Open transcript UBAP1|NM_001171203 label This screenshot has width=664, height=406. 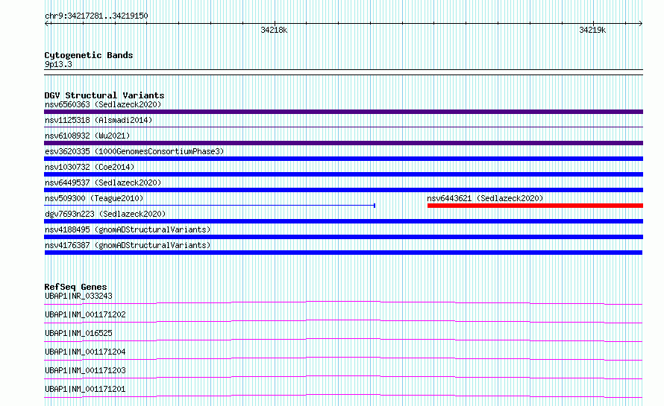pyautogui.click(x=85, y=370)
